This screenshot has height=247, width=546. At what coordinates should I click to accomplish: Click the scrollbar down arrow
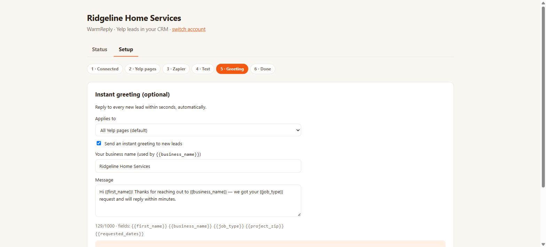[543, 244]
